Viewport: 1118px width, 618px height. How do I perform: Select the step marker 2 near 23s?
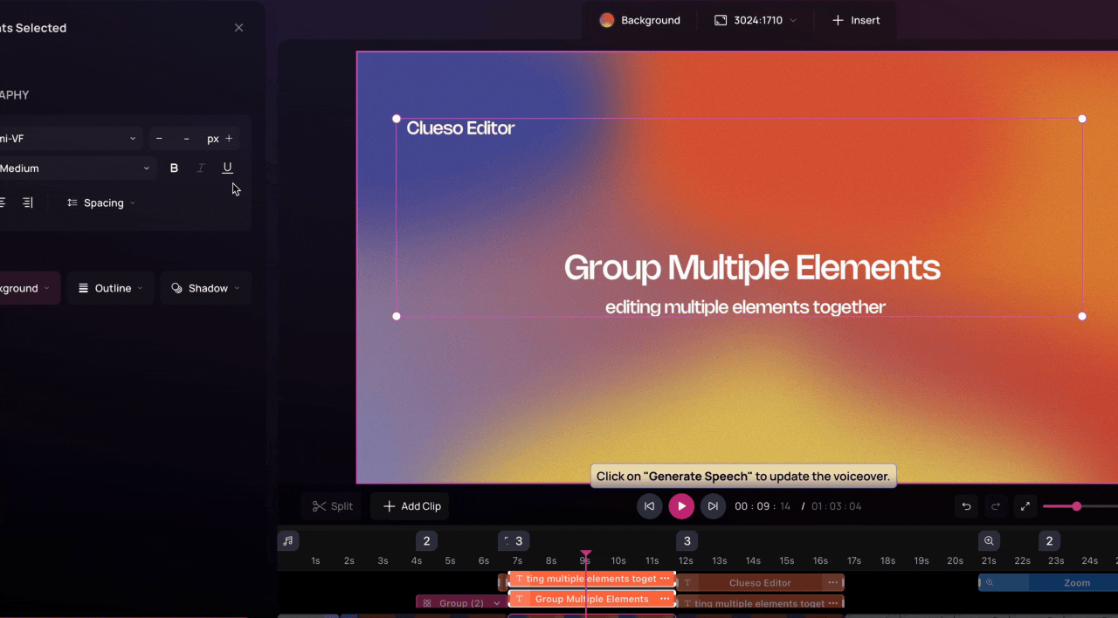point(1050,541)
